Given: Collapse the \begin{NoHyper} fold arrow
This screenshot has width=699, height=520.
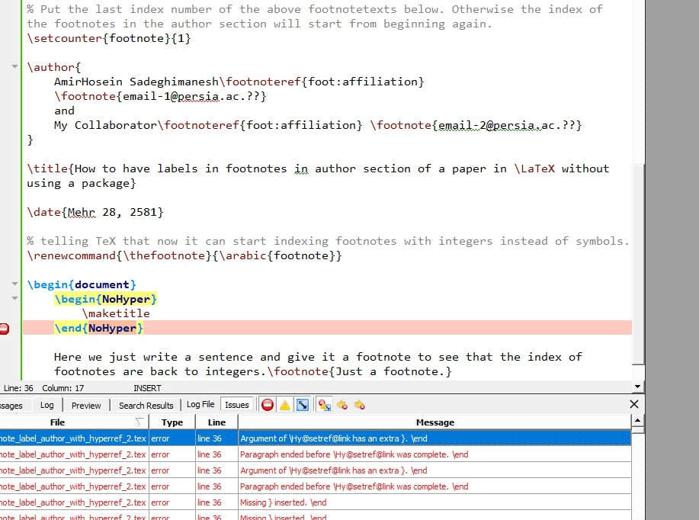Looking at the screenshot, I should [13, 299].
